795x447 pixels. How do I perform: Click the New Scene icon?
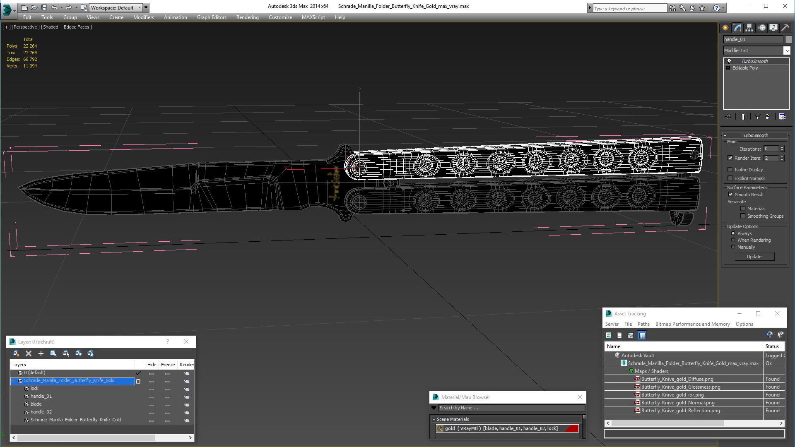tap(24, 7)
